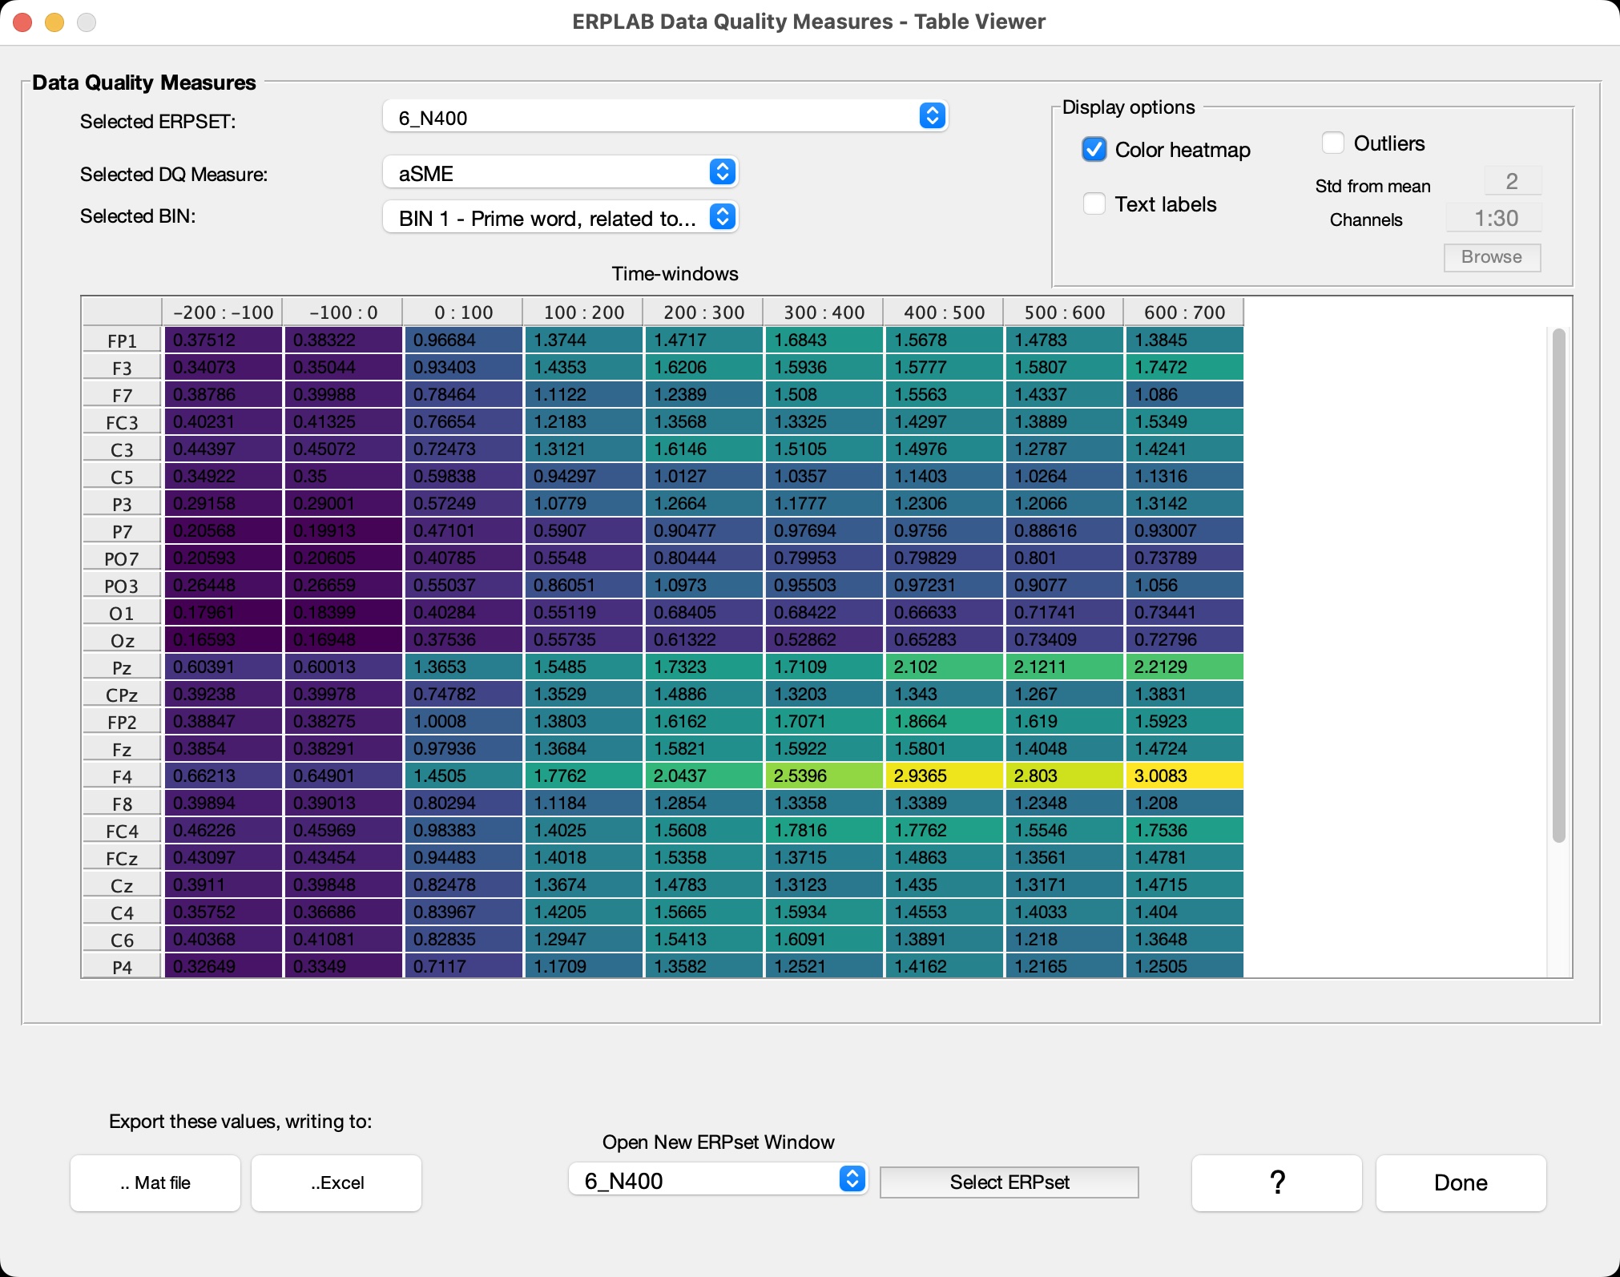
Task: Click the FC3 cell with value 0.40231
Action: click(223, 421)
